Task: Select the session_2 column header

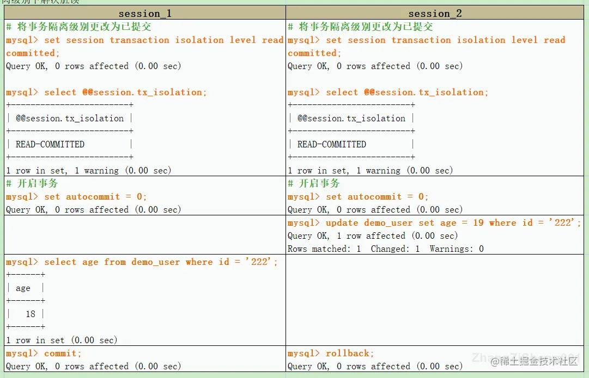Action: pos(434,13)
